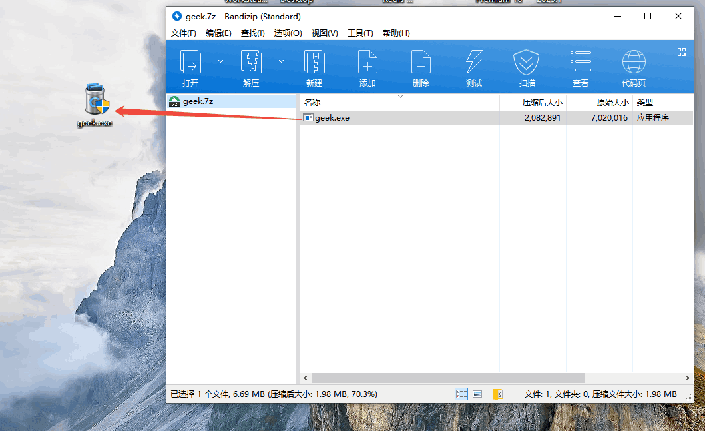Viewport: 705px width, 431px height.
Task: Click the 应用程序 type cell
Action: (x=653, y=117)
